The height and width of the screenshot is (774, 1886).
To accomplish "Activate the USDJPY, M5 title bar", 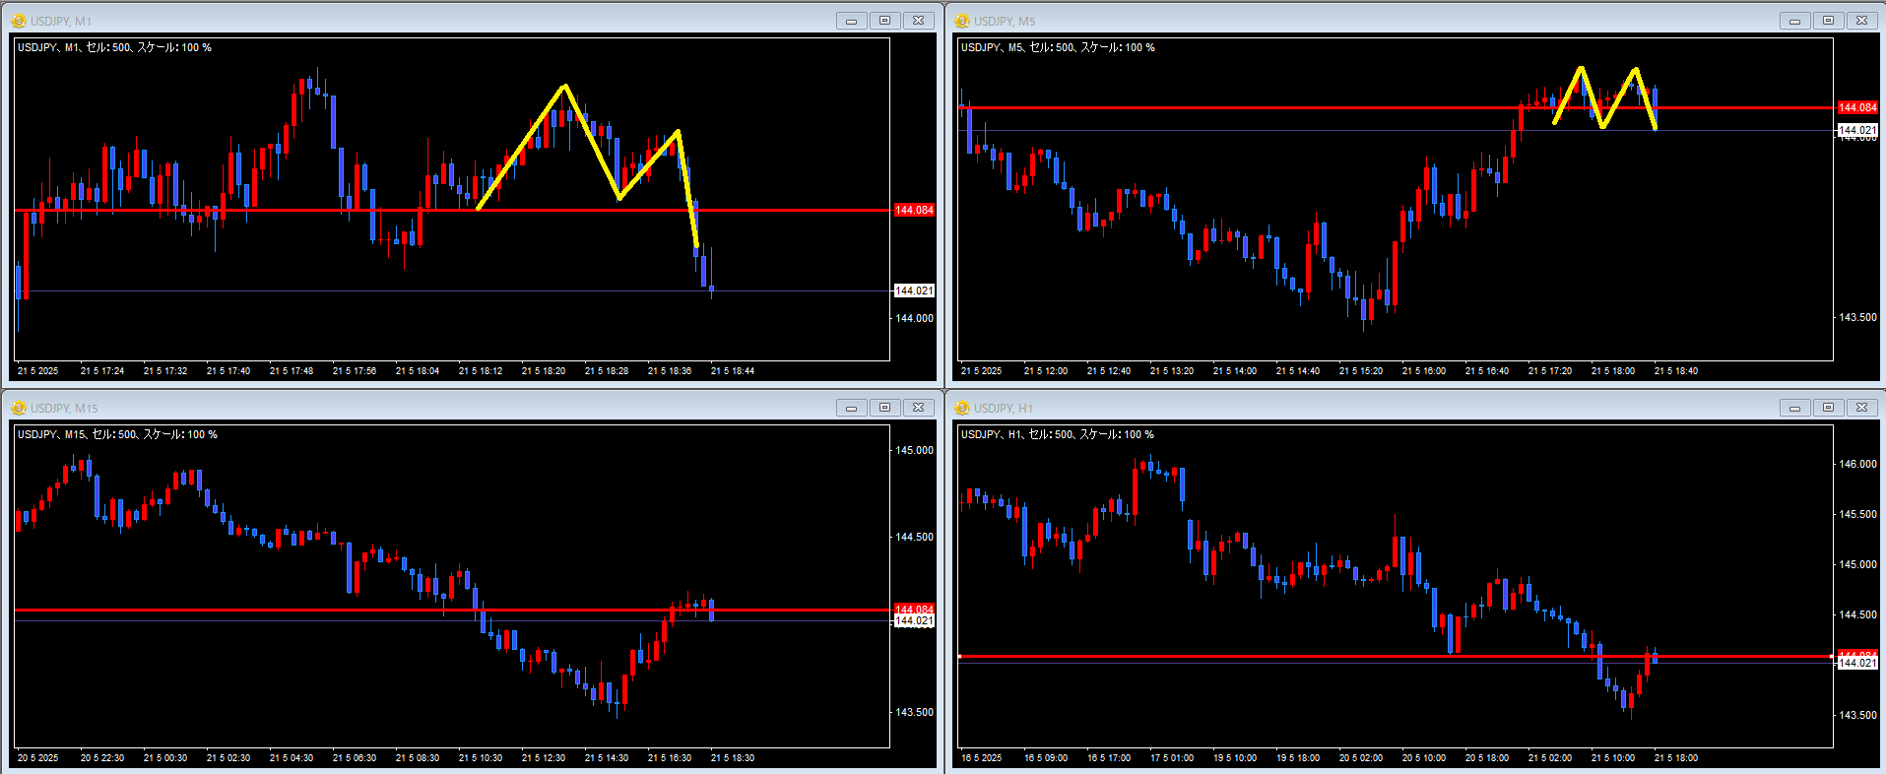I will (x=1379, y=21).
